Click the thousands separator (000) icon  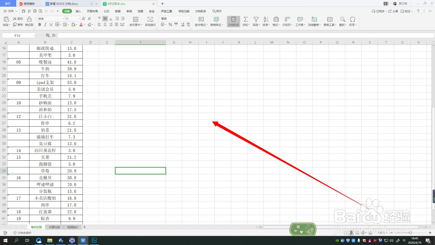tap(176, 24)
